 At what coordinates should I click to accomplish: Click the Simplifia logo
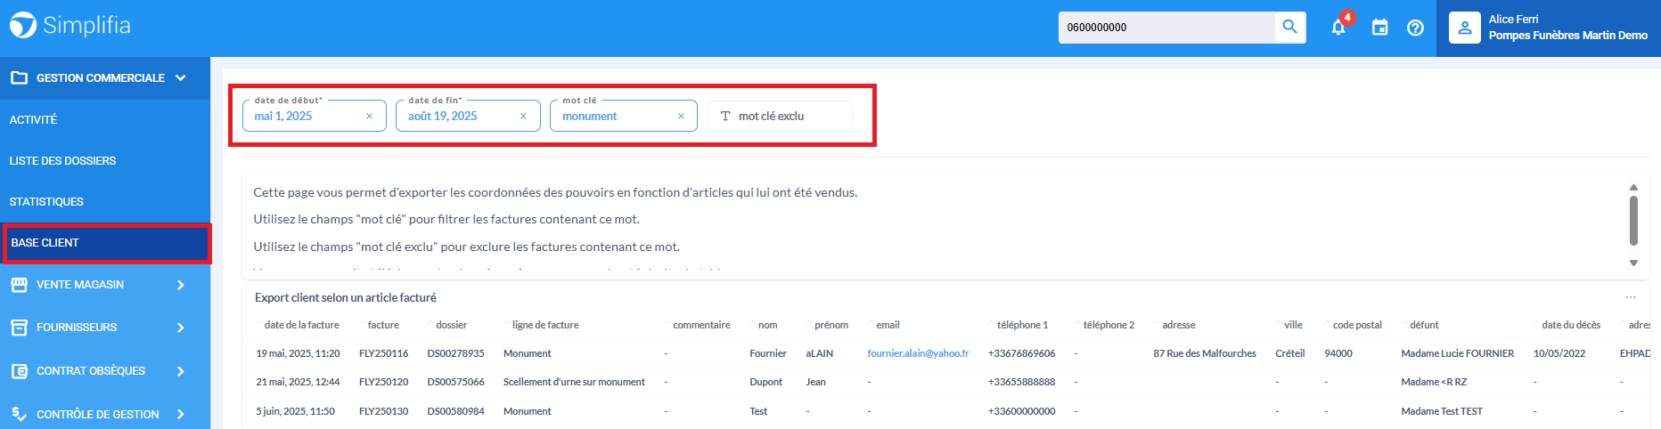[70, 26]
